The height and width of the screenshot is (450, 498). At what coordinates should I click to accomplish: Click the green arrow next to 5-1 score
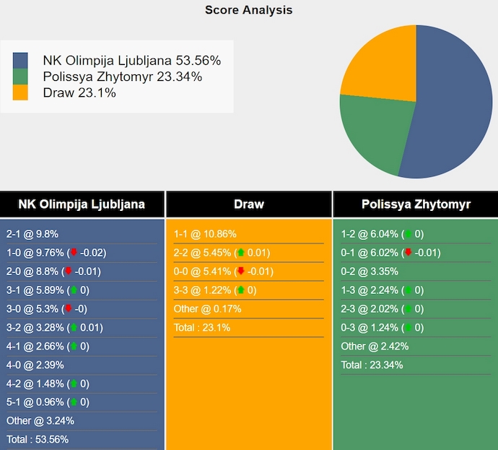tap(73, 402)
